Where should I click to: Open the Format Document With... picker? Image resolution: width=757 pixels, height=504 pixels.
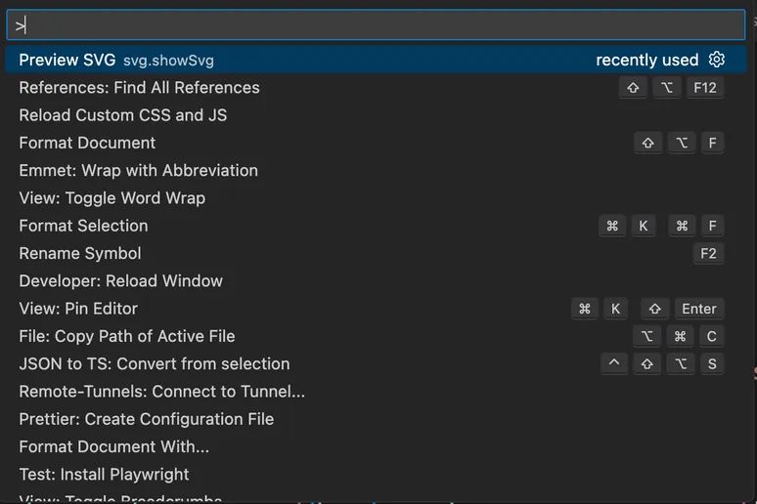point(114,446)
